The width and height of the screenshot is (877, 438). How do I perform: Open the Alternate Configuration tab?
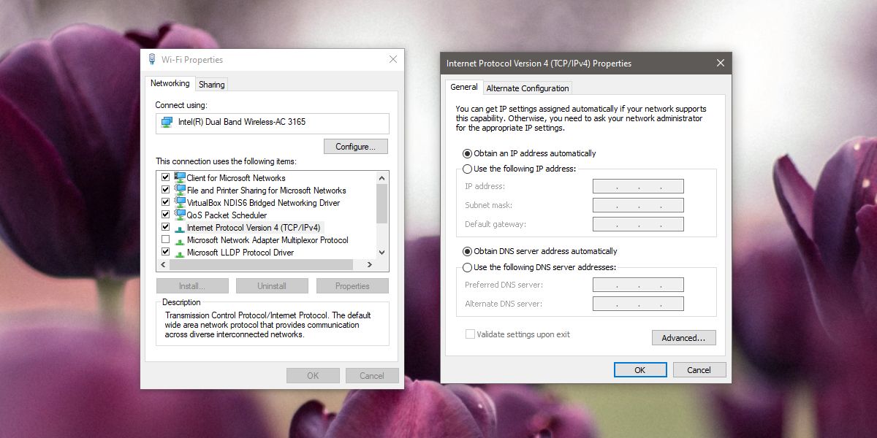pos(528,88)
